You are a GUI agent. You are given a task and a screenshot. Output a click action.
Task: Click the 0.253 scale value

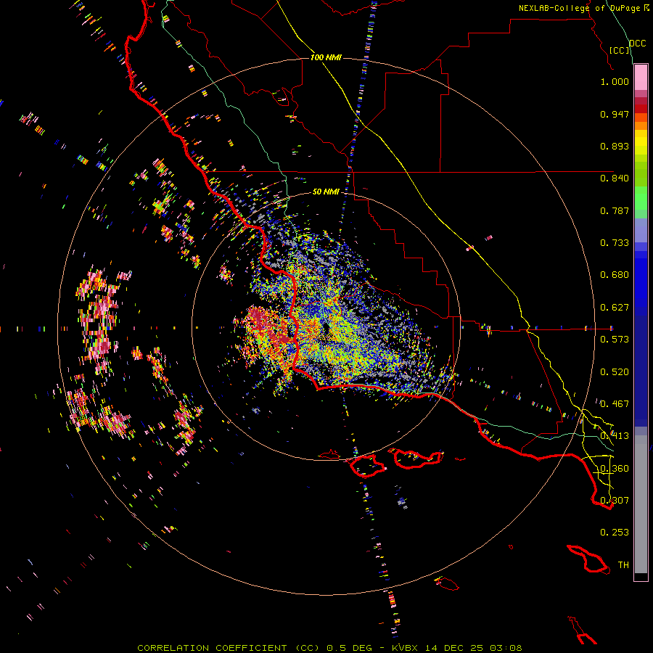pos(615,533)
